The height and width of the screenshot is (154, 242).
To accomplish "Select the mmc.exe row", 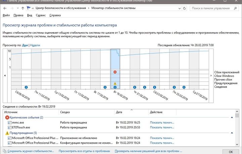I will coord(119,123).
